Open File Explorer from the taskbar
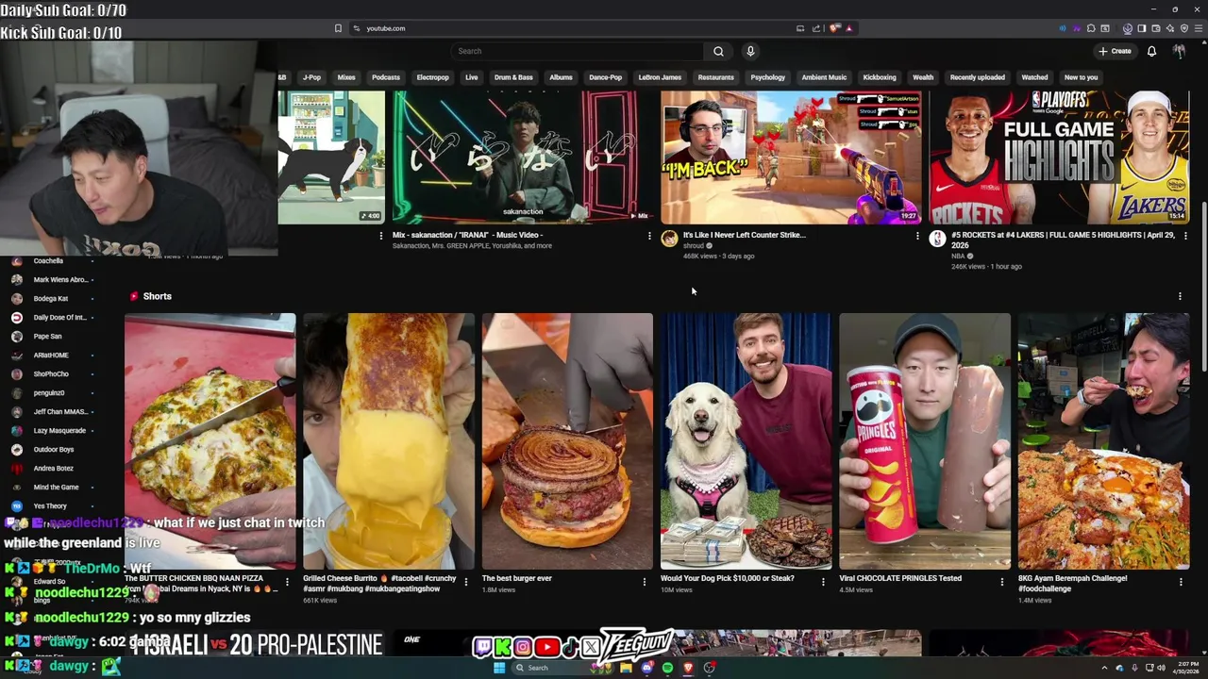Image resolution: width=1208 pixels, height=679 pixels. (x=626, y=668)
